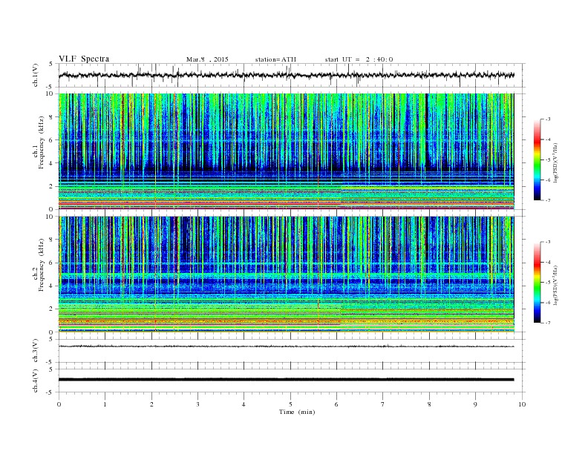Screen dimensions: 588x454
Task: Click time axis tick label "2"
Action: click(151, 404)
